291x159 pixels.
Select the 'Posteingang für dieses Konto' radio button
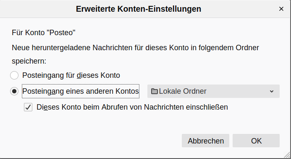14,75
